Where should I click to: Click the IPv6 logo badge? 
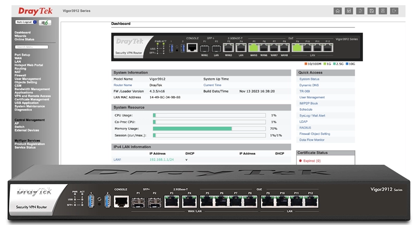(x=45, y=23)
